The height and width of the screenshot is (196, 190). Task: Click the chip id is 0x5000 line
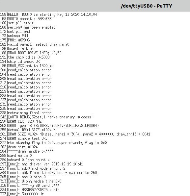pyautogui.click(x=25, y=57)
